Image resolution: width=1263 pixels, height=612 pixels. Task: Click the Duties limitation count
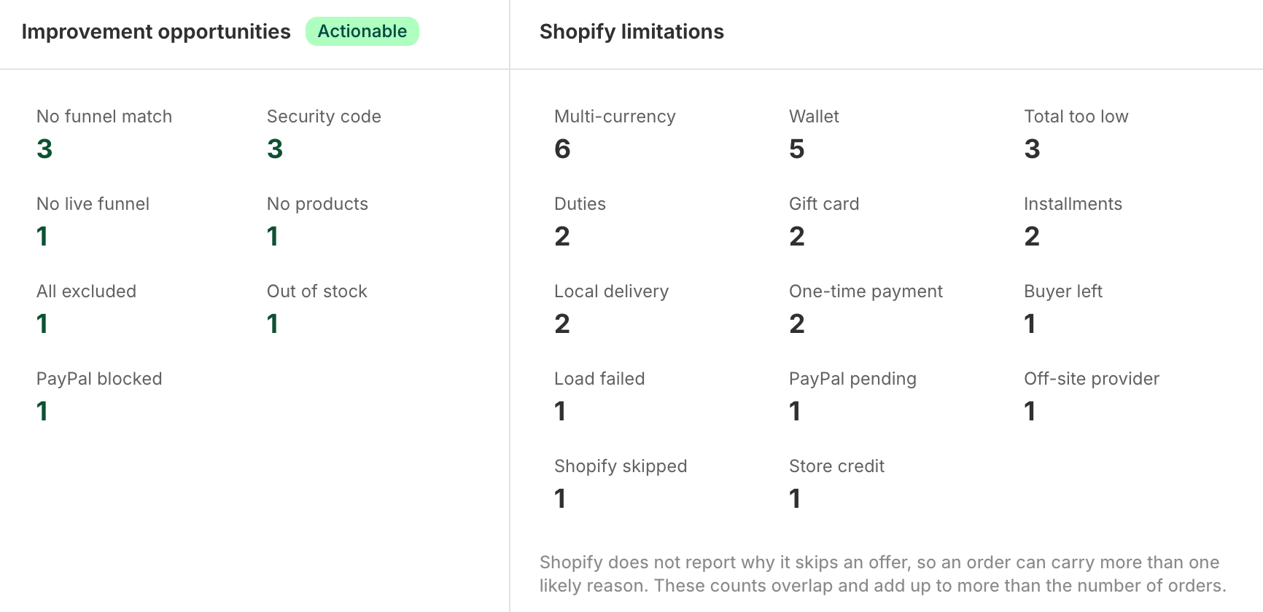pos(562,237)
